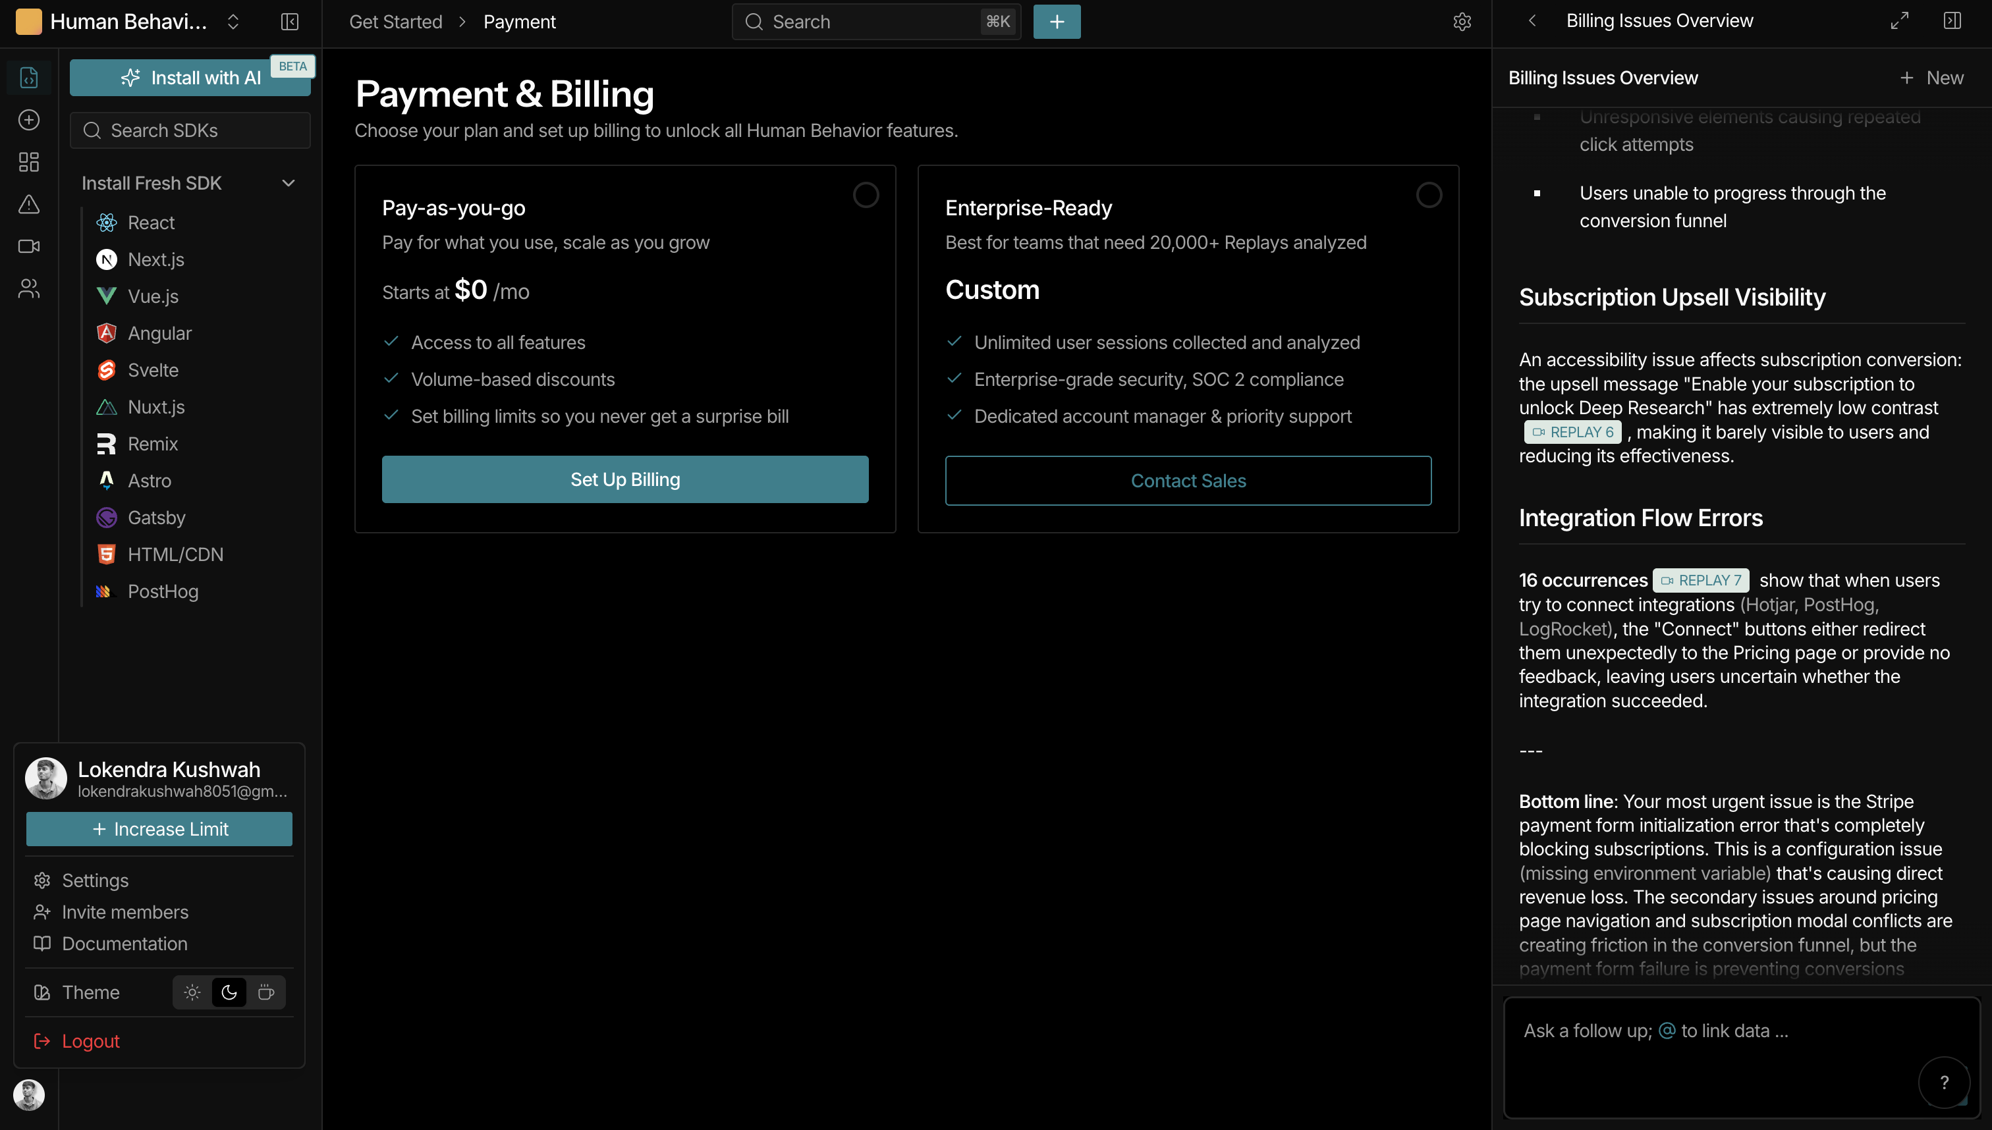The width and height of the screenshot is (1992, 1130).
Task: Click the BETA badge
Action: point(292,66)
